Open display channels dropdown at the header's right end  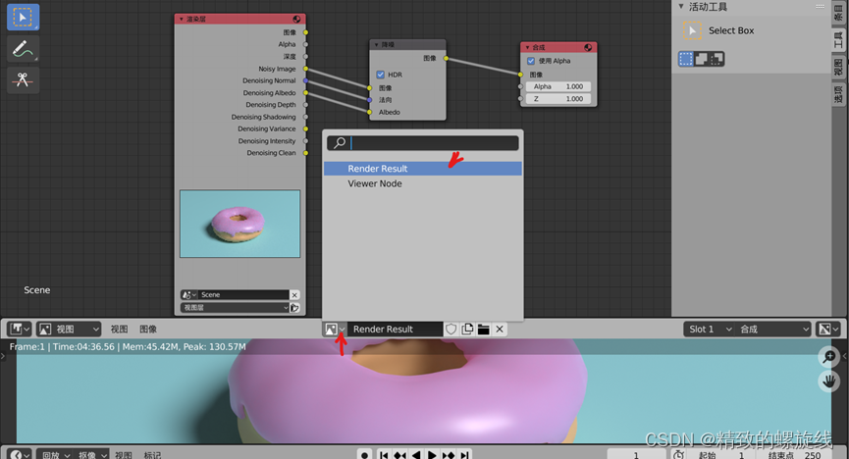828,330
